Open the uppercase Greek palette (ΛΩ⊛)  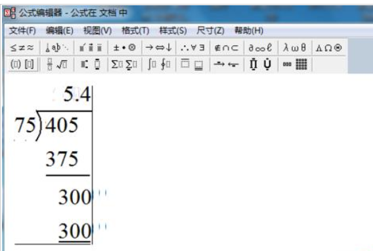(x=329, y=48)
